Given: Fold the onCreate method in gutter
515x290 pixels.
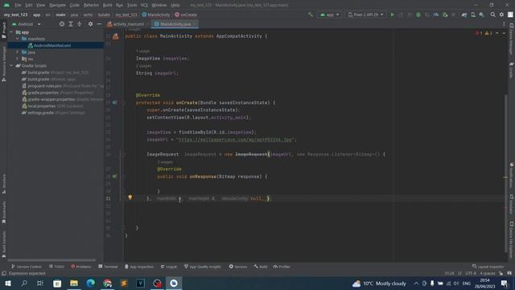Looking at the screenshot, I should tap(124, 102).
